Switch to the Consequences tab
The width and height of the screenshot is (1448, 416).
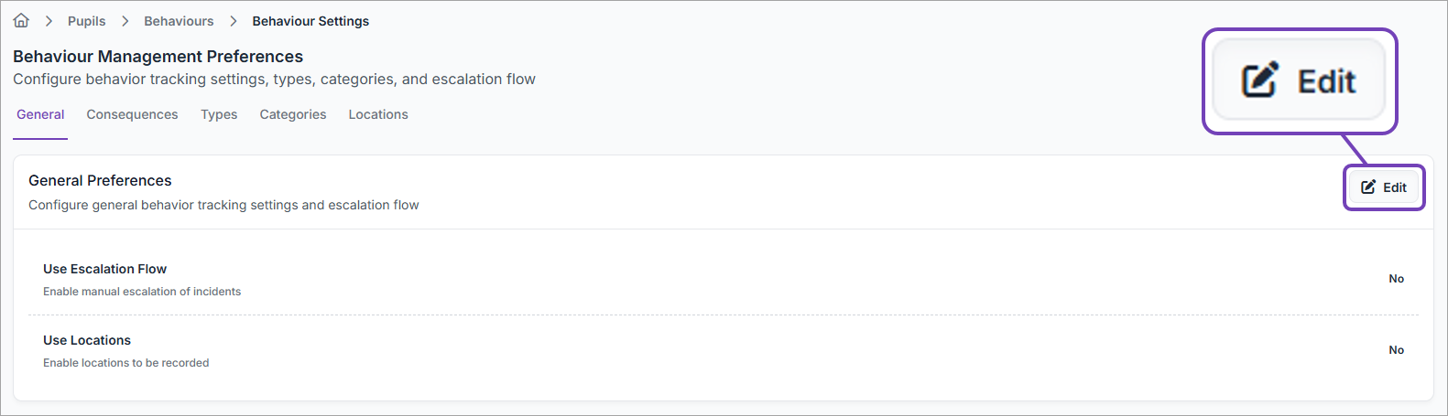tap(132, 115)
